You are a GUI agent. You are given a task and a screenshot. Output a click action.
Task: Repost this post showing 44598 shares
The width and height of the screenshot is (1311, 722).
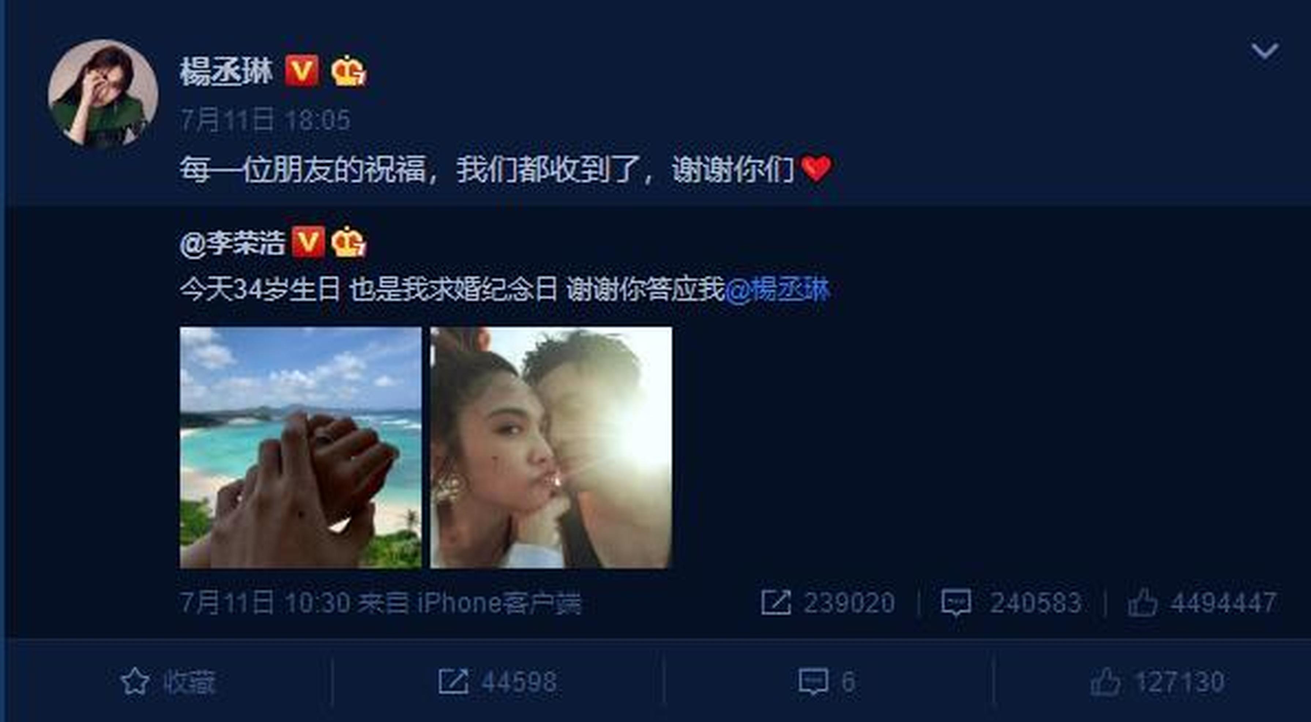[497, 681]
